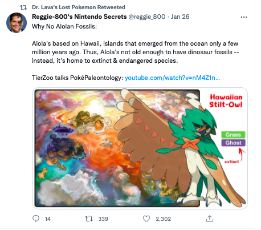Open Reggie-800's Nintendo Secrets profile name
Image resolution: width=261 pixels, height=230 pixels.
[79, 17]
